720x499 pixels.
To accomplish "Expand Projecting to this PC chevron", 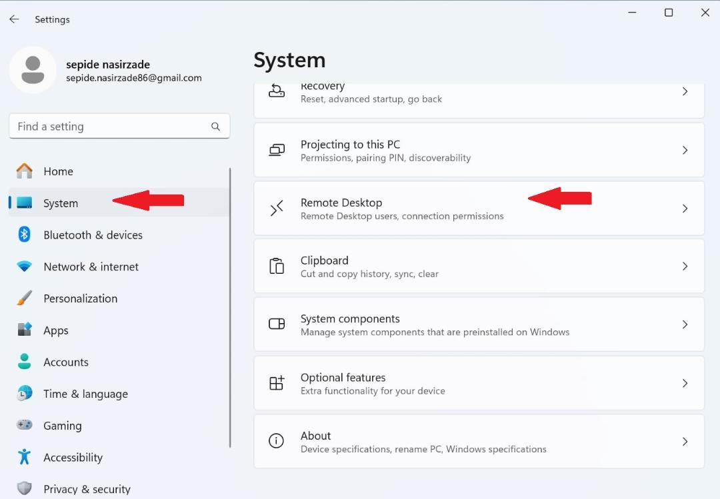I will (x=685, y=150).
